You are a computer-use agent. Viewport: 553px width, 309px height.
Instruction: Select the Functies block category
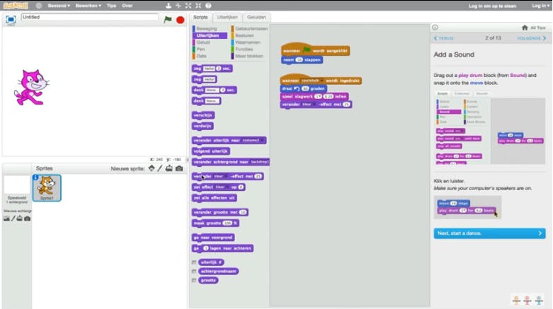click(x=244, y=49)
